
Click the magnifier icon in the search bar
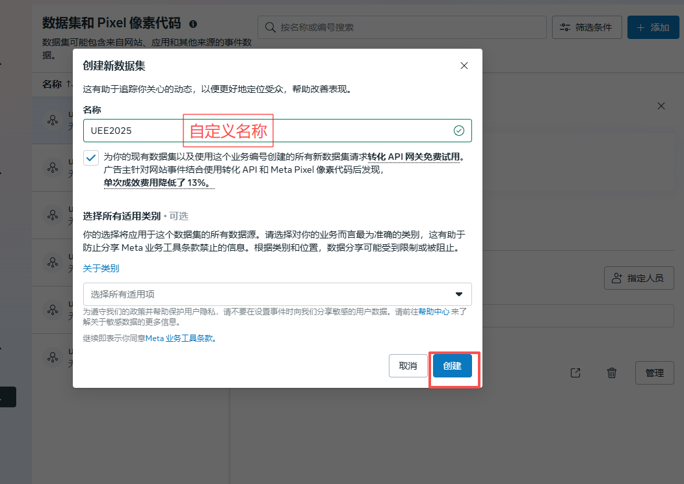pos(270,27)
